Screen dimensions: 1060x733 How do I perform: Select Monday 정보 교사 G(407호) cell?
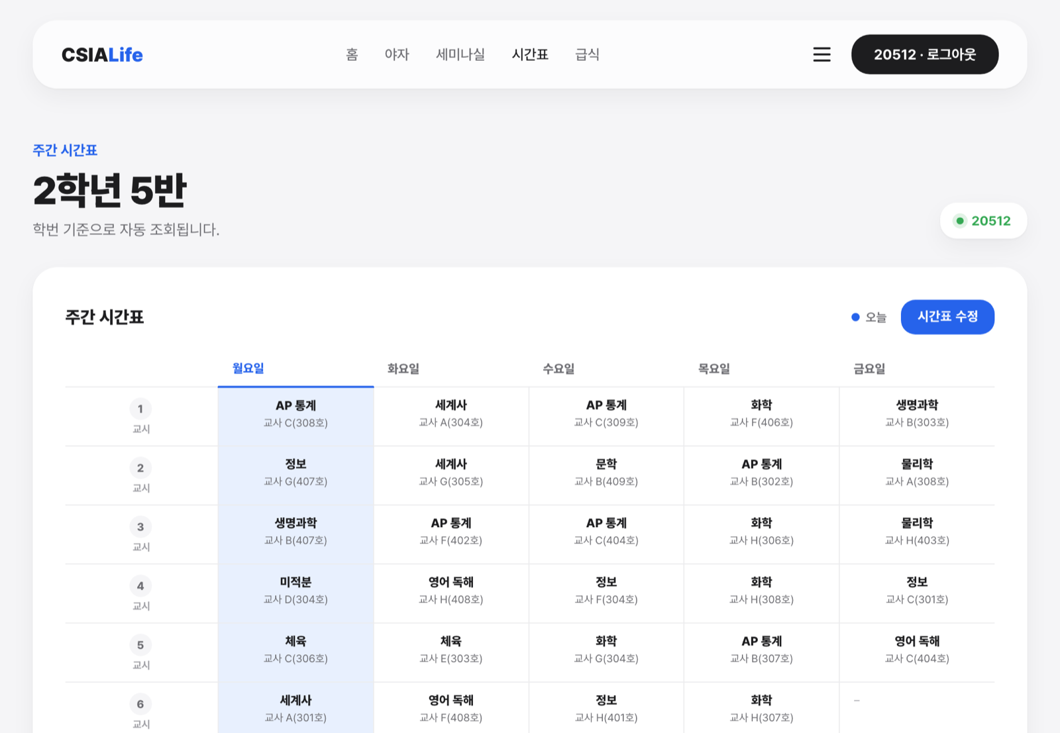[x=295, y=475]
